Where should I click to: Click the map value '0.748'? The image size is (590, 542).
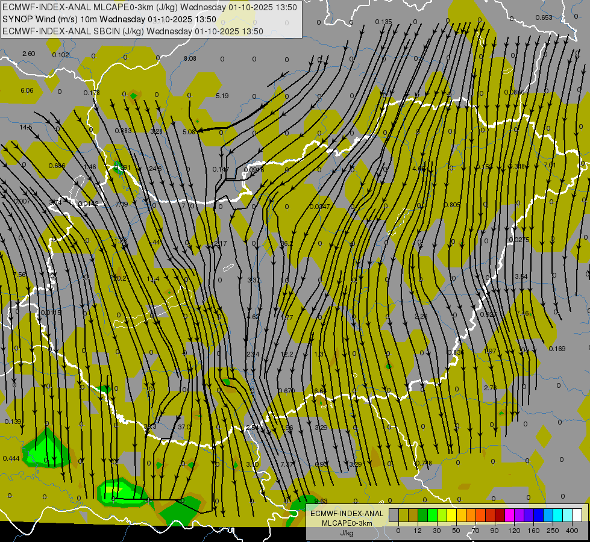pyautogui.click(x=424, y=463)
